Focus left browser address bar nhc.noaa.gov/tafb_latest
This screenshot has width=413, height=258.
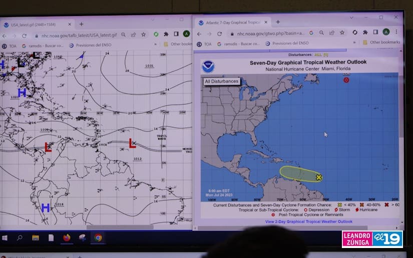click(x=79, y=35)
